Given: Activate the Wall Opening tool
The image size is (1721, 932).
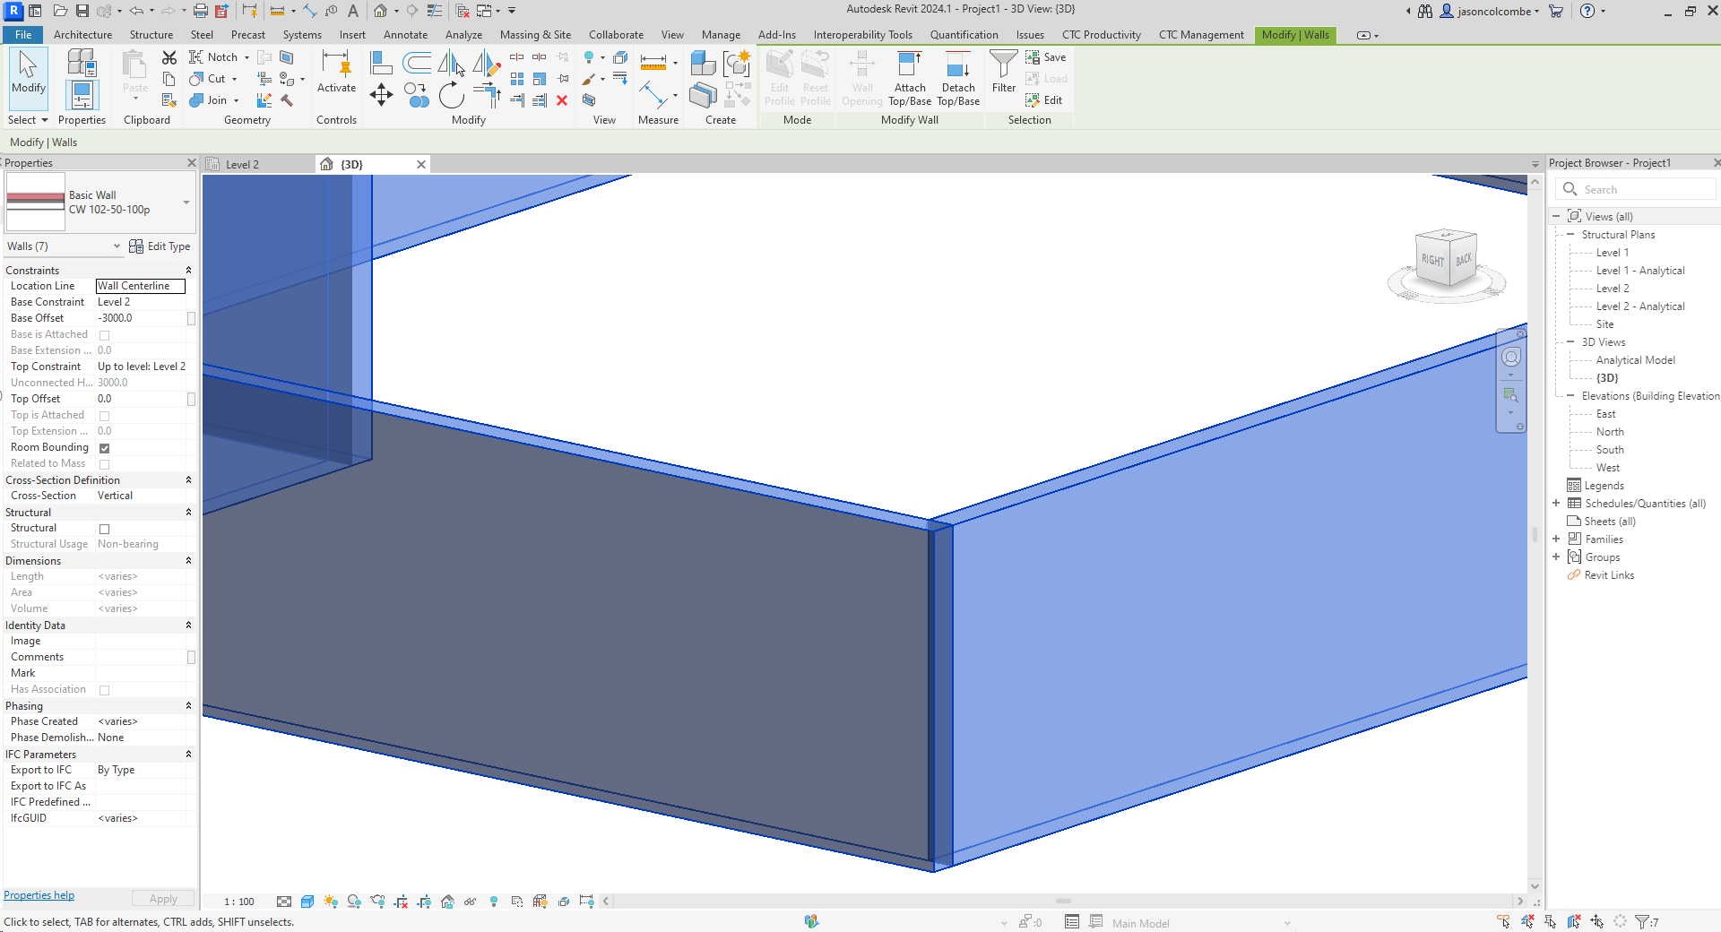Looking at the screenshot, I should tap(861, 79).
